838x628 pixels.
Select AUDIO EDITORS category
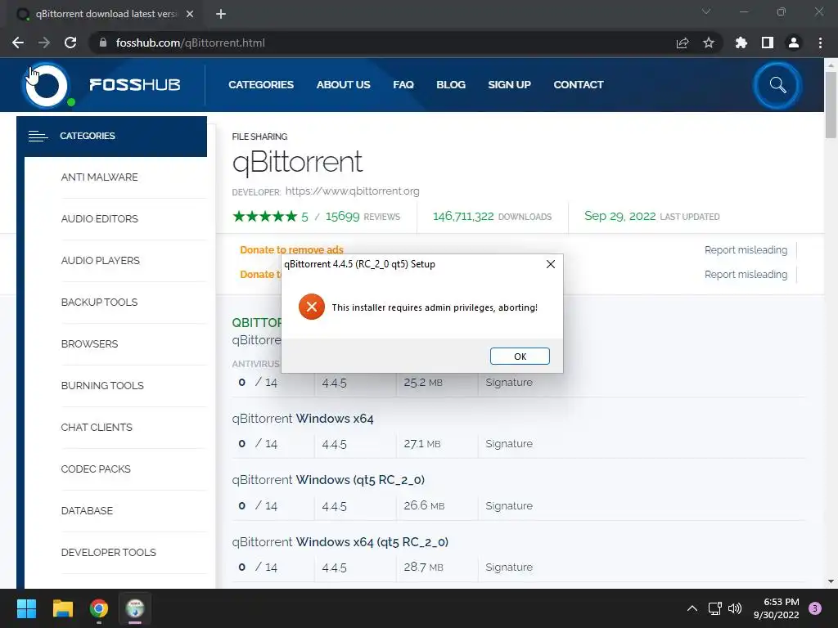point(99,219)
